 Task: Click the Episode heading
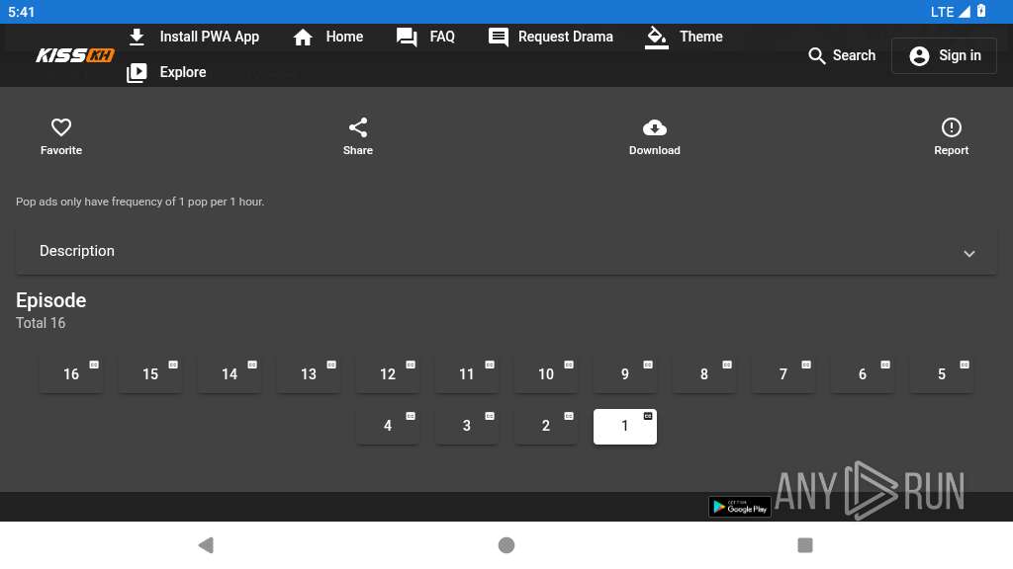51,300
